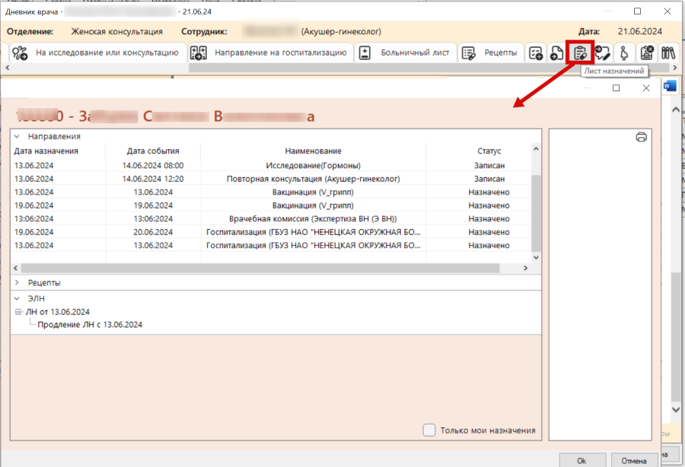The image size is (685, 467).
Task: Collapse the Направления section
Action: point(17,137)
